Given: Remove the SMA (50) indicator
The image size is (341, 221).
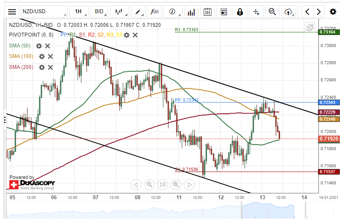Looking at the screenshot, I should click(47, 46).
